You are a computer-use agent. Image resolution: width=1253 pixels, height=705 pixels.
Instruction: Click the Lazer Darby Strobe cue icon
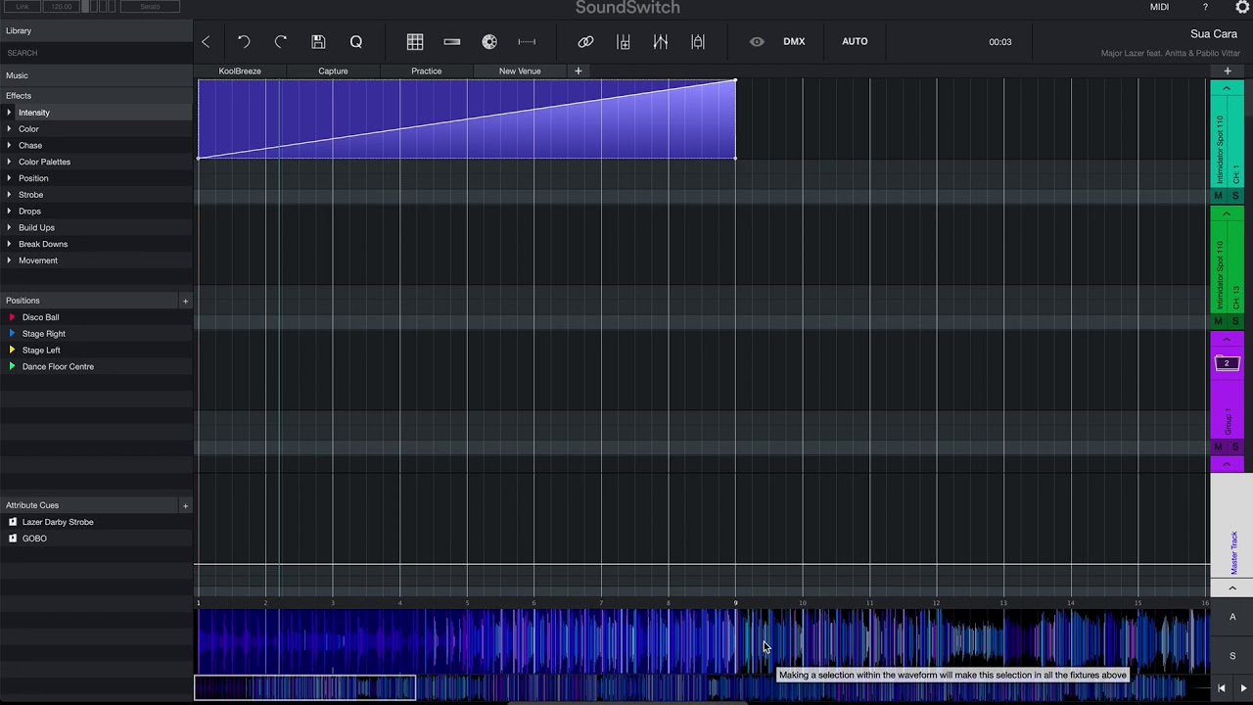[x=13, y=522]
